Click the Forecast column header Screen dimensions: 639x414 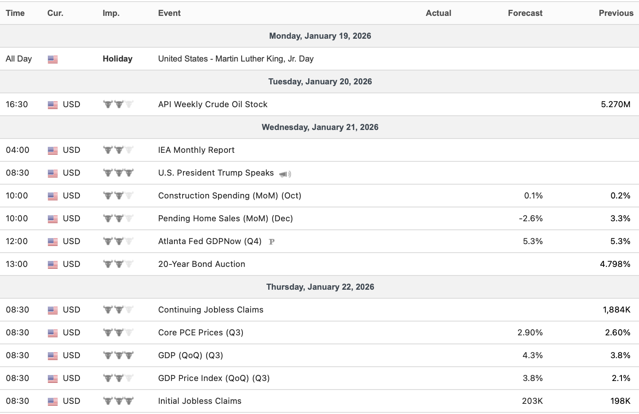[x=525, y=13]
